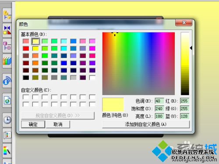
Task: Open the hierarchy tree tool in sidebar
Action: [7, 15]
